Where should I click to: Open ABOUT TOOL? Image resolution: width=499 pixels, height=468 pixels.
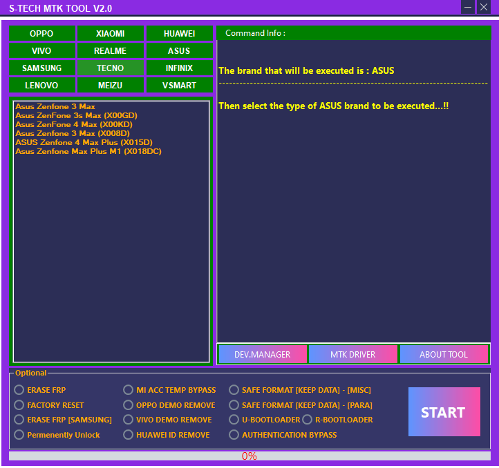pyautogui.click(x=444, y=354)
